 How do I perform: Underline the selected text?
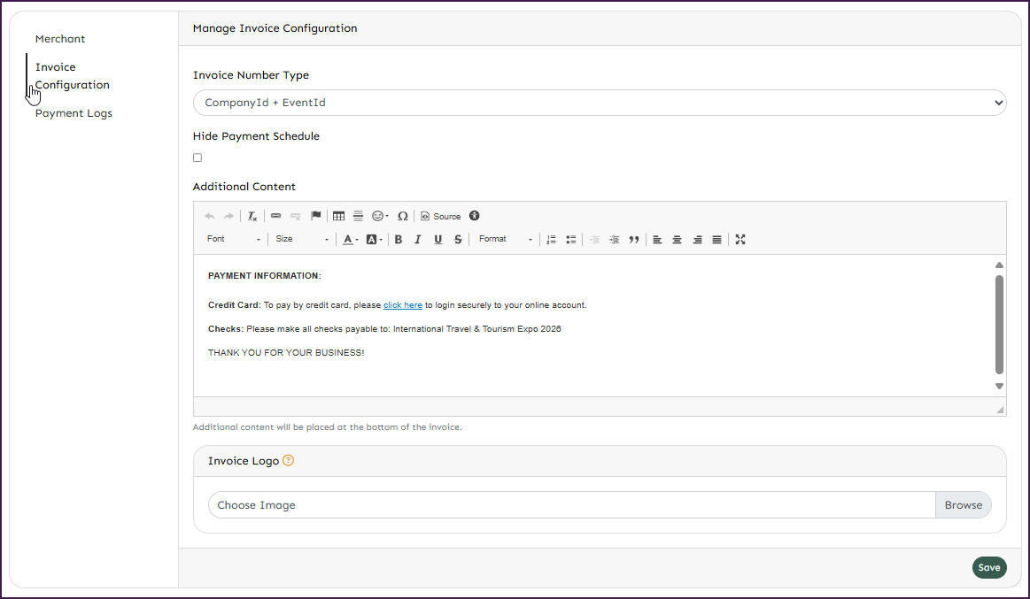coord(438,240)
